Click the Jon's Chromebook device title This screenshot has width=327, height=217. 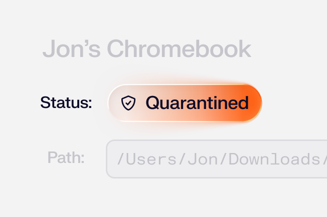click(146, 49)
